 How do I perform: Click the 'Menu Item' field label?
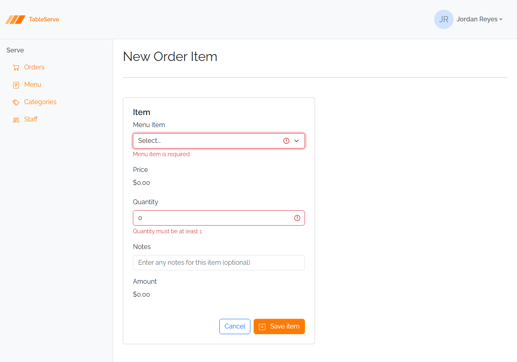[149, 125]
